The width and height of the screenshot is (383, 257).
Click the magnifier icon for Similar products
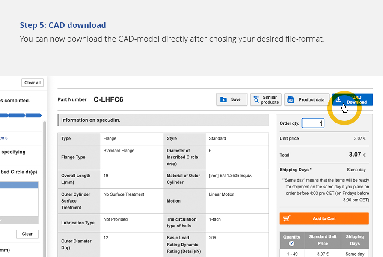point(257,100)
